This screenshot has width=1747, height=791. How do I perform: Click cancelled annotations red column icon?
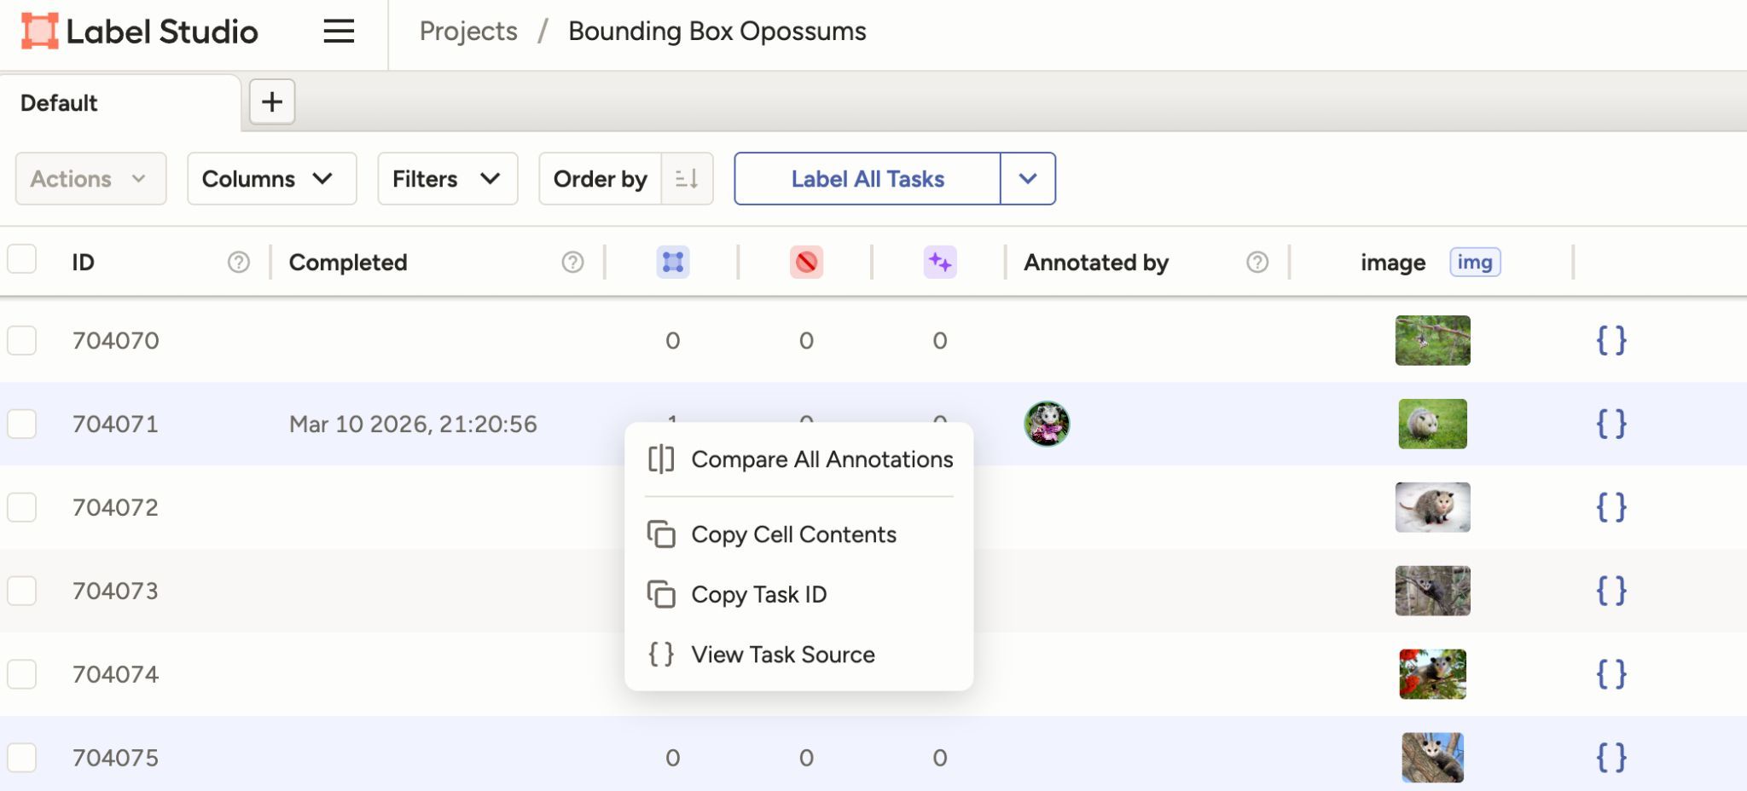pos(806,262)
